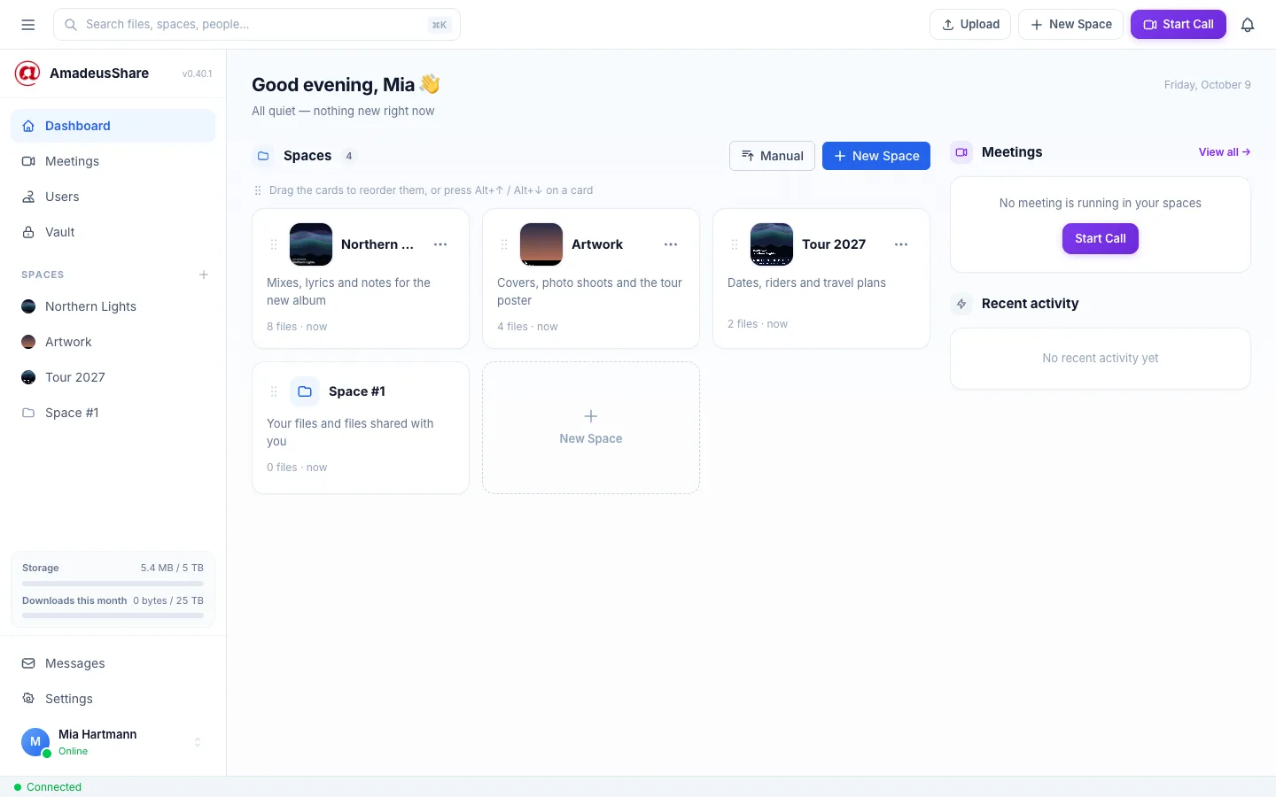Image resolution: width=1276 pixels, height=797 pixels.
Task: Add a space via the SPACES plus icon
Action: click(204, 275)
